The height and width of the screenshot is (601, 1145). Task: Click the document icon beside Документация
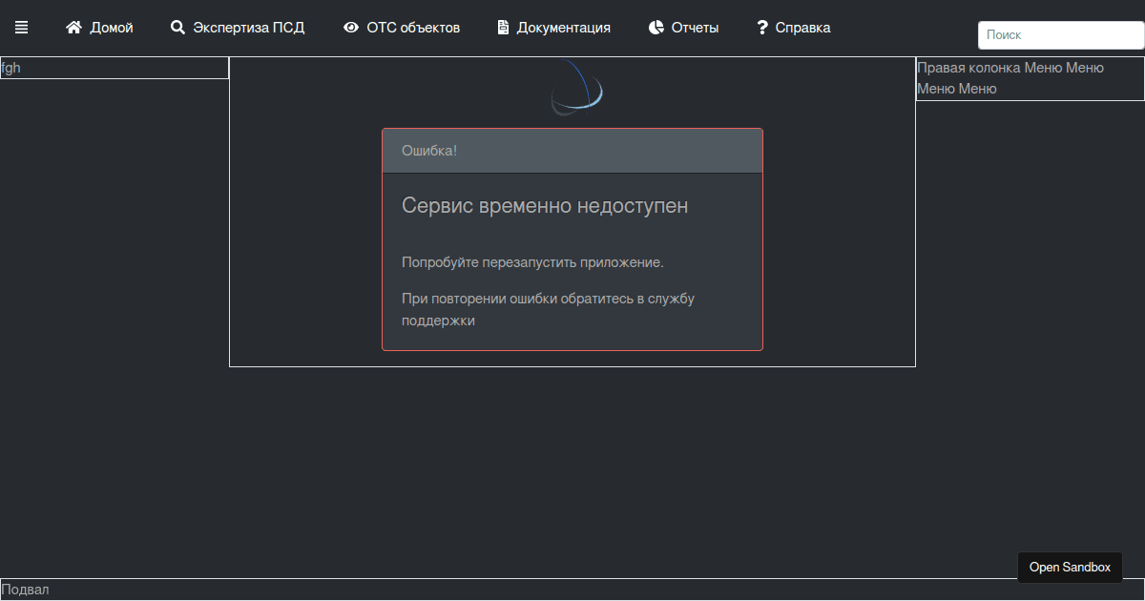[502, 28]
